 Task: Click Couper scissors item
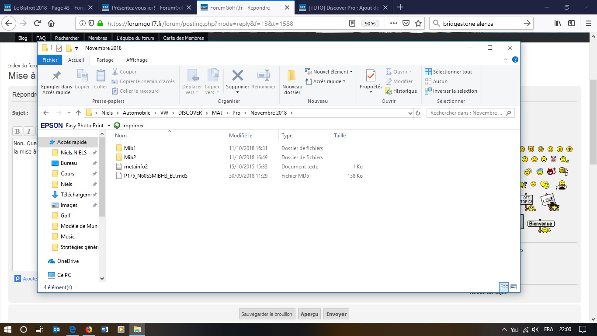pos(124,72)
